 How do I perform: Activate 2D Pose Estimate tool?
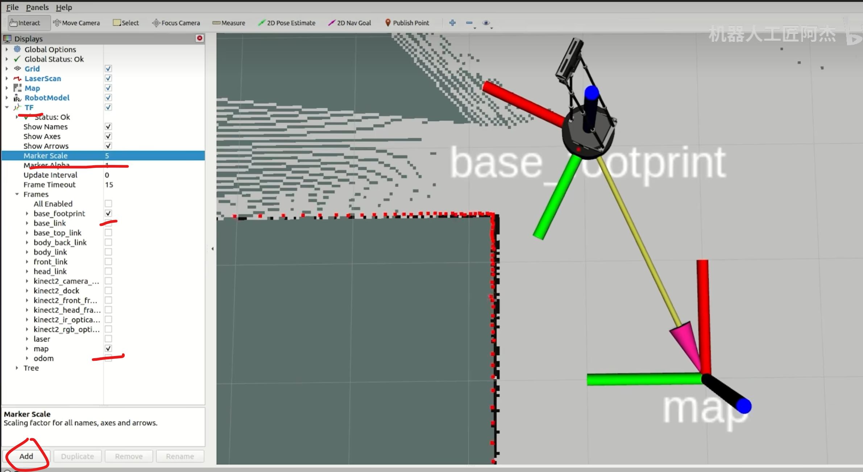pyautogui.click(x=287, y=23)
